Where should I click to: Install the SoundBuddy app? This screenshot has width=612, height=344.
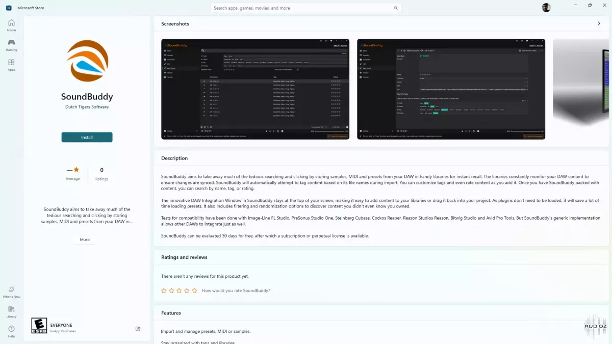tap(87, 137)
